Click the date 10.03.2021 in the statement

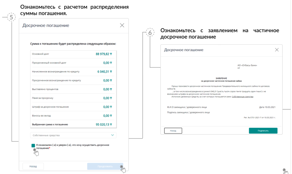click(x=270, y=108)
